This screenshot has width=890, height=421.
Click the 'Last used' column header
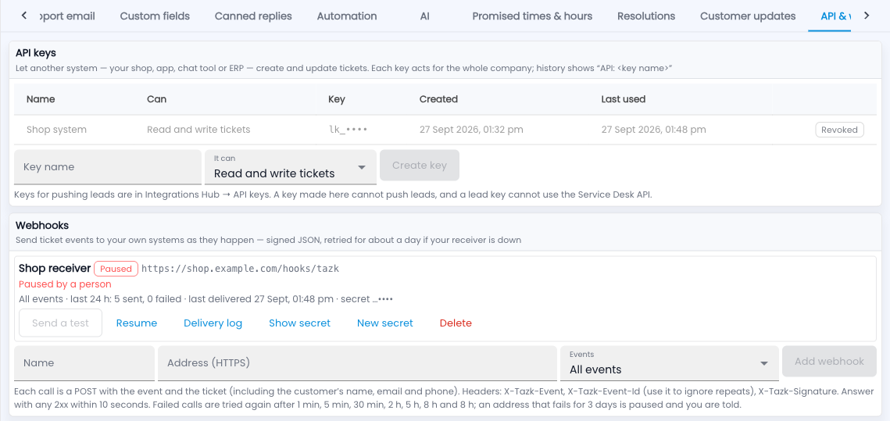coord(624,98)
